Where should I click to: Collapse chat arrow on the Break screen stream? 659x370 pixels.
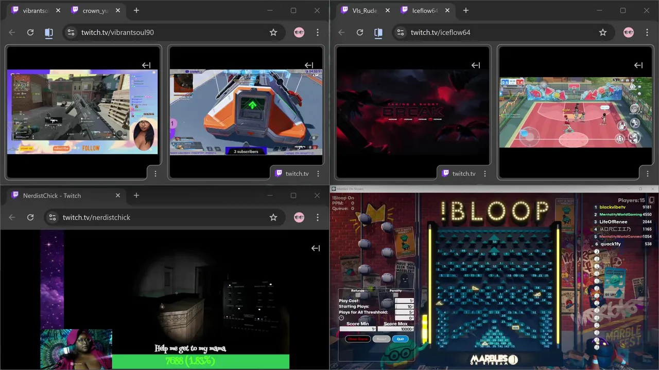coord(476,65)
